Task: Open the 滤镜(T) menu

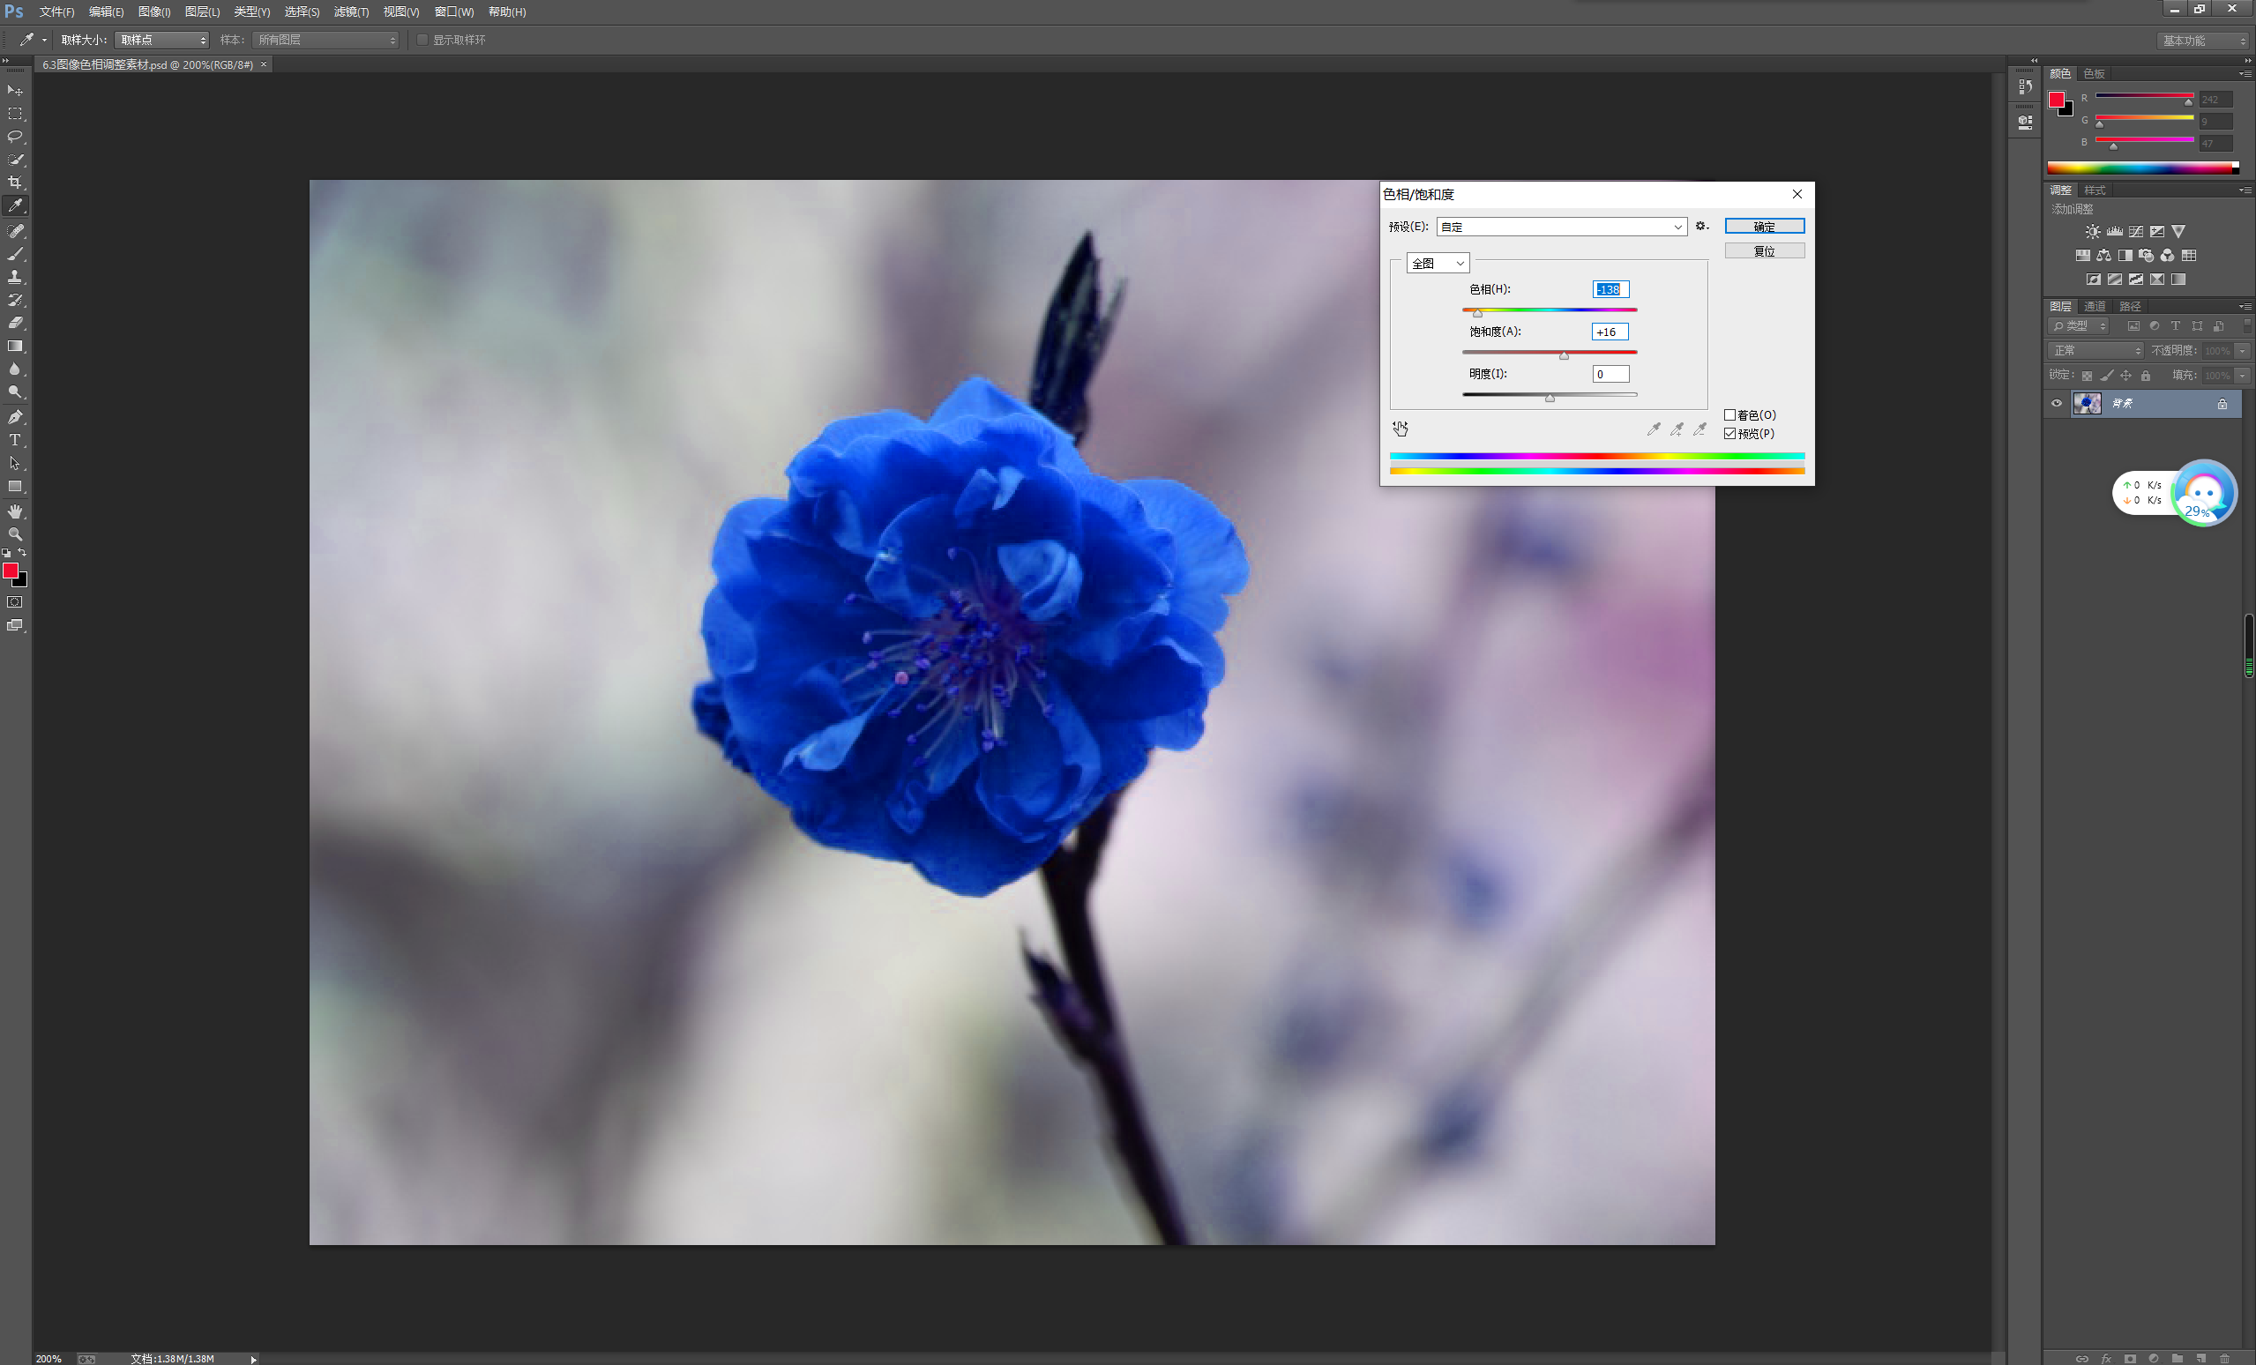Action: click(351, 11)
